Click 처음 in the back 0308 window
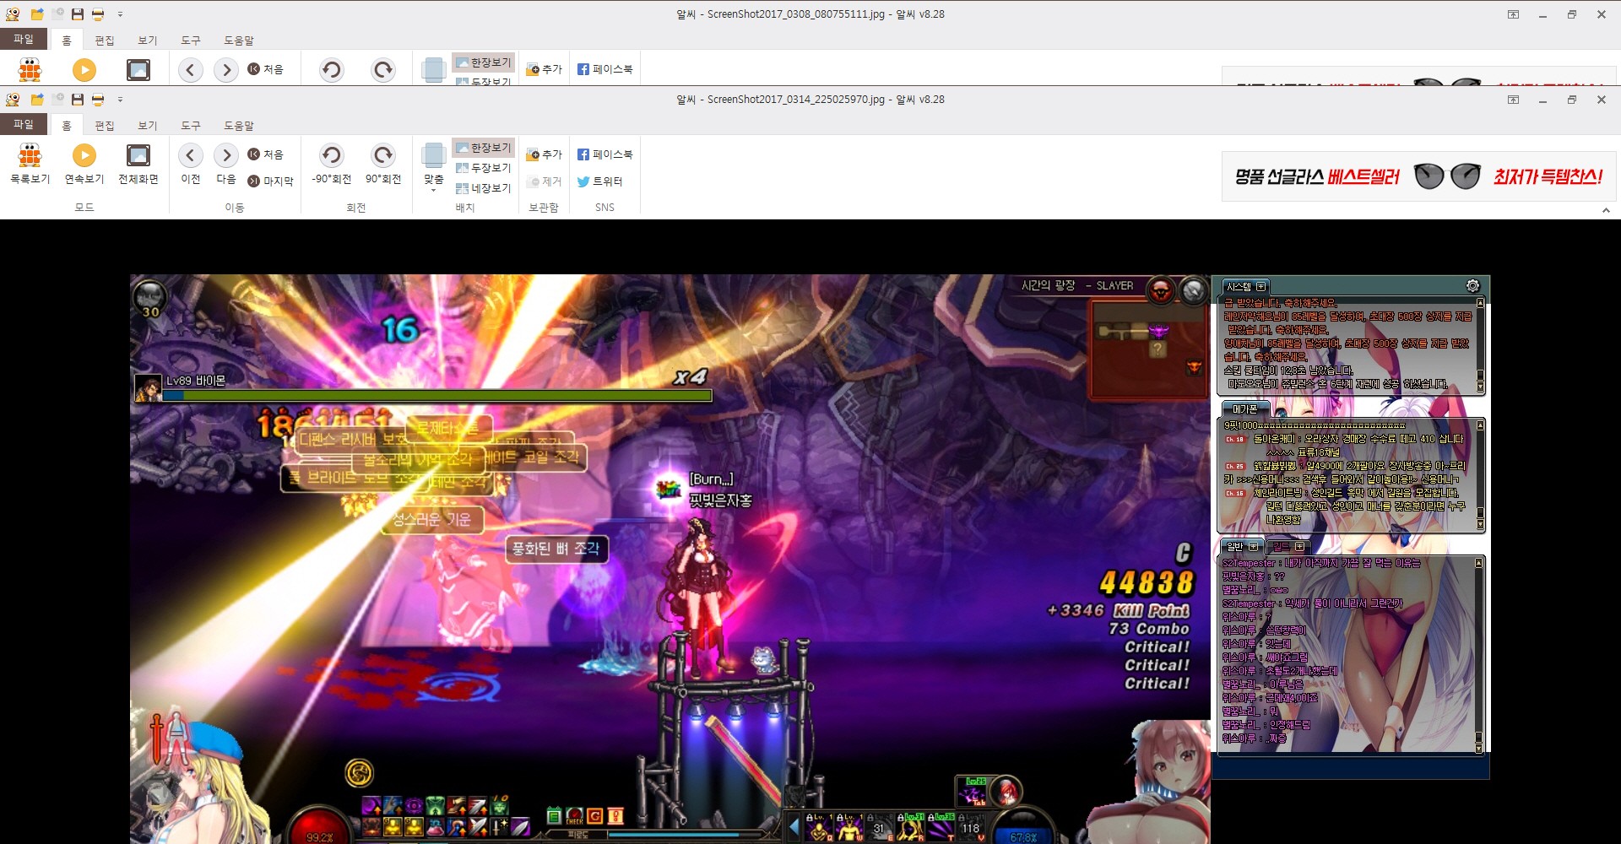 coord(265,69)
